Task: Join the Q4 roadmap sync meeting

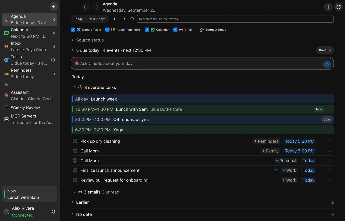Action: click(327, 119)
